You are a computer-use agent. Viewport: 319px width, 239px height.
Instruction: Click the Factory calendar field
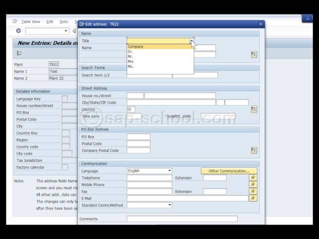coord(65,167)
